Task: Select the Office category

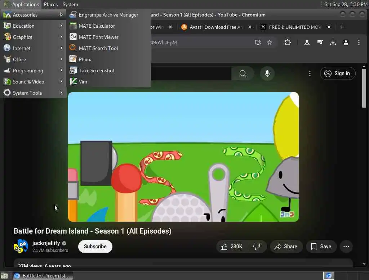Action: click(33, 59)
